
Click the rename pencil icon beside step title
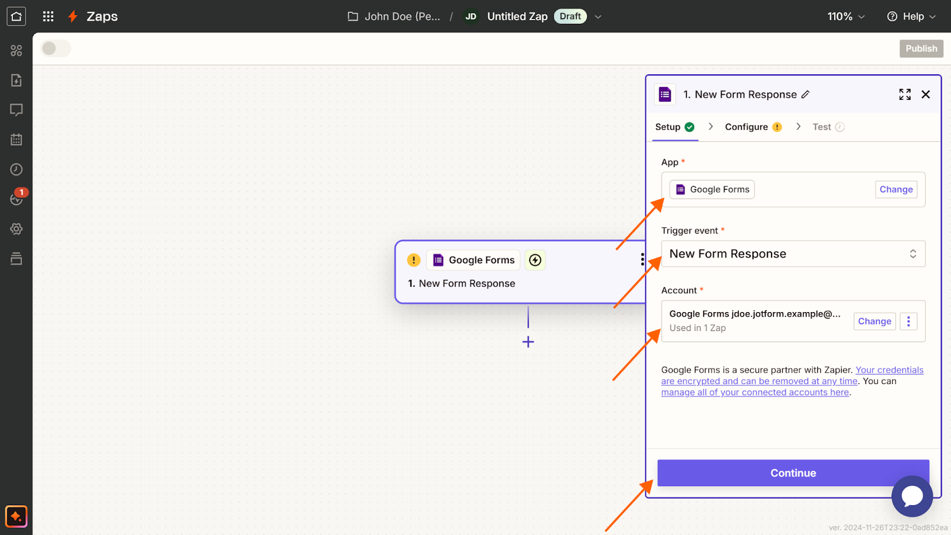tap(805, 95)
